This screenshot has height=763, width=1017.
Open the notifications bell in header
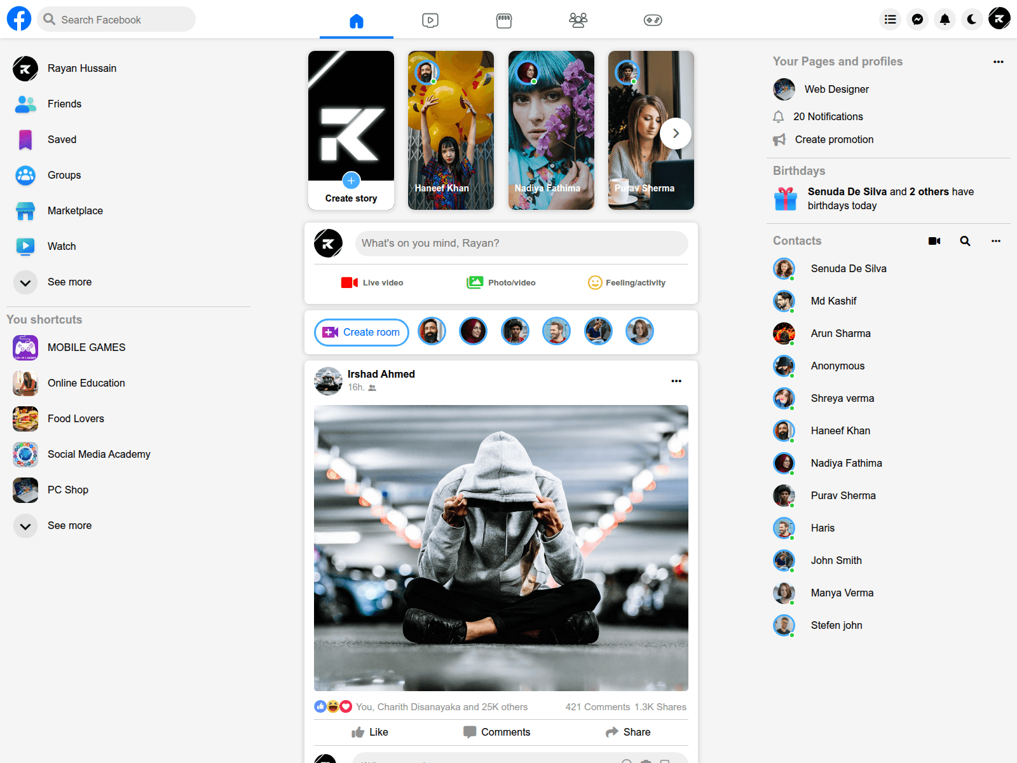coord(945,19)
